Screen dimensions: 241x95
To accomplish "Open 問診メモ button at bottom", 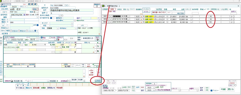I will click(29, 88).
